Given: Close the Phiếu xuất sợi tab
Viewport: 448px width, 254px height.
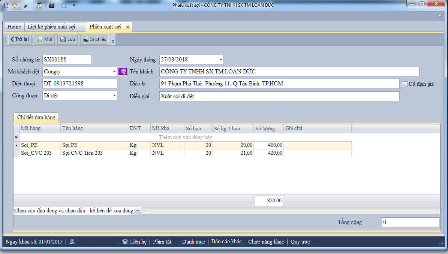Looking at the screenshot, I should point(128,27).
